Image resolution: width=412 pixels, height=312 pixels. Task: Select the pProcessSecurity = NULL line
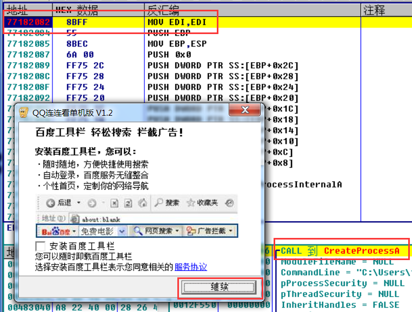343,283
